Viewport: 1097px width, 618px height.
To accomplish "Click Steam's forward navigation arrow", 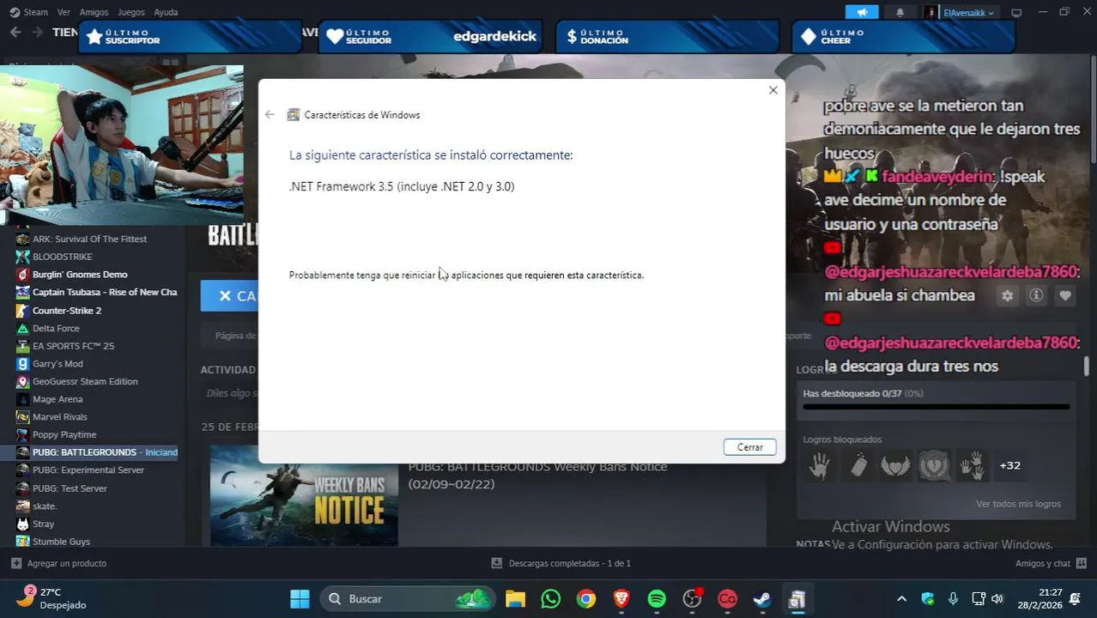I will click(37, 32).
